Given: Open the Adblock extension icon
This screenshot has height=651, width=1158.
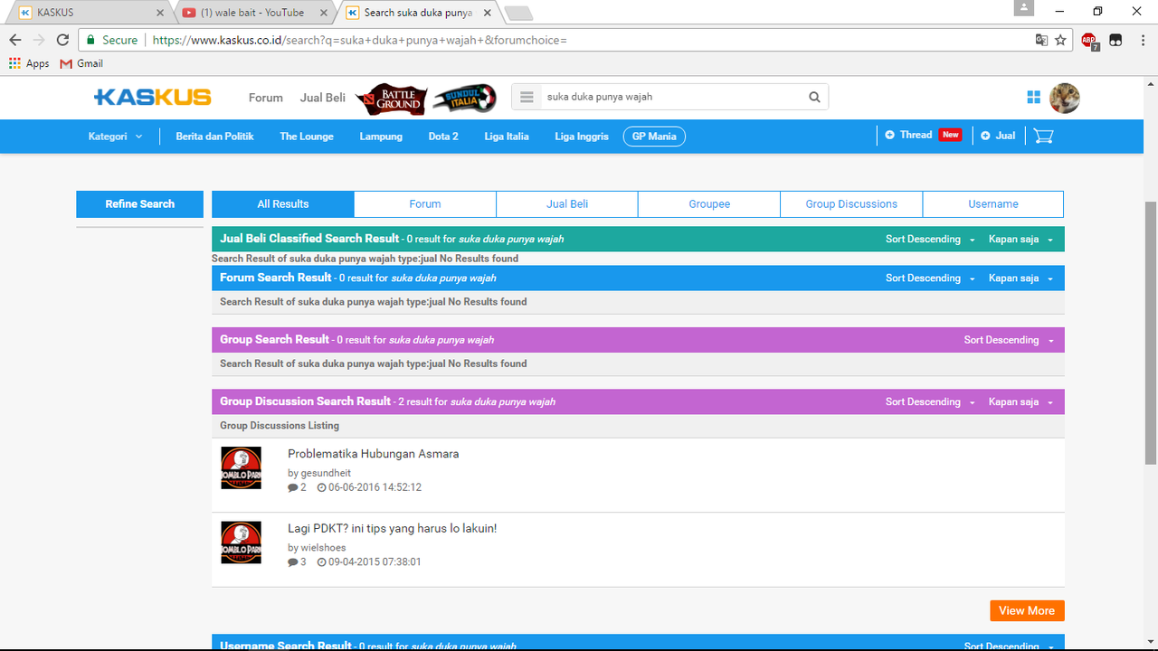Looking at the screenshot, I should (1089, 41).
